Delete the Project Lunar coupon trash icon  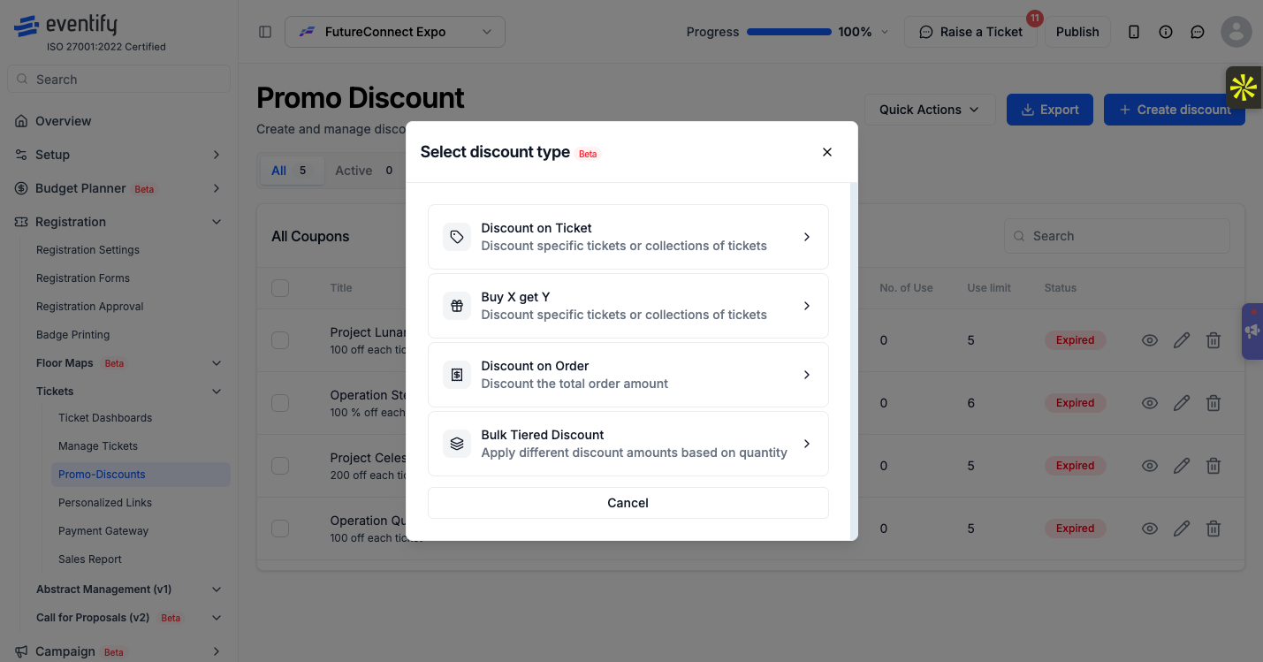[x=1214, y=340]
